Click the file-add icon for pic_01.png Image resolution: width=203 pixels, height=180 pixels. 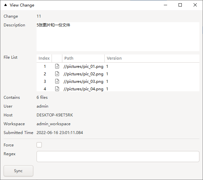coord(57,67)
